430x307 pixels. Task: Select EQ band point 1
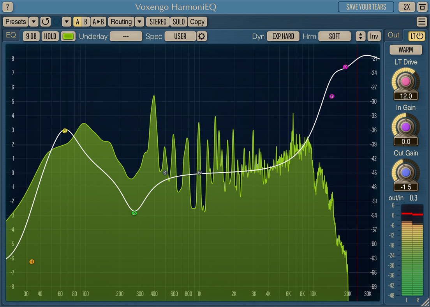coord(32,262)
